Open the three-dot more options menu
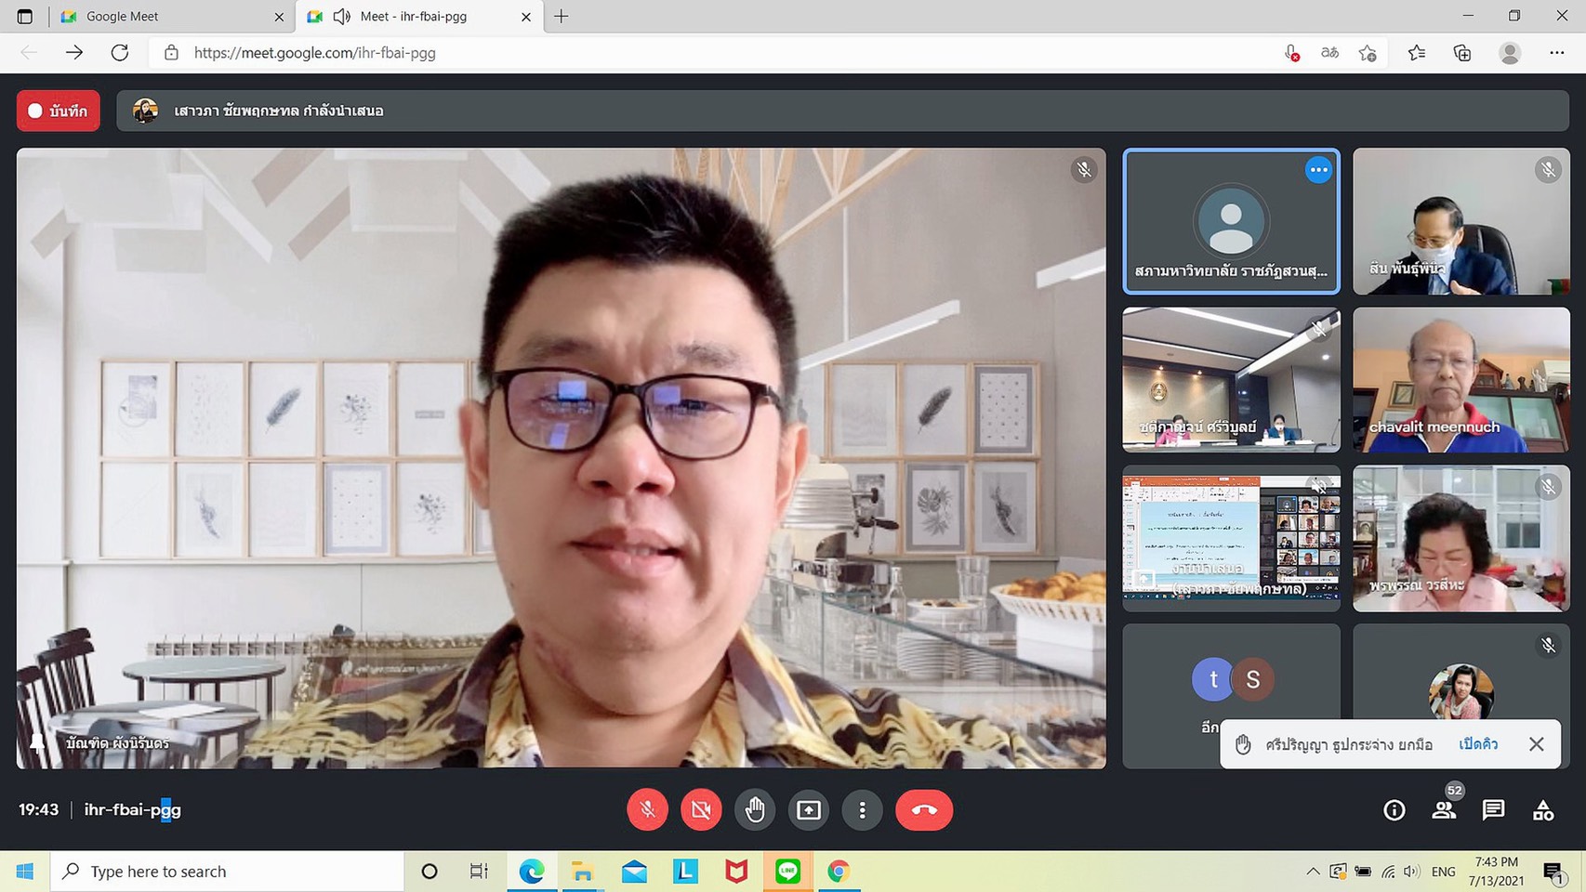 pyautogui.click(x=863, y=810)
